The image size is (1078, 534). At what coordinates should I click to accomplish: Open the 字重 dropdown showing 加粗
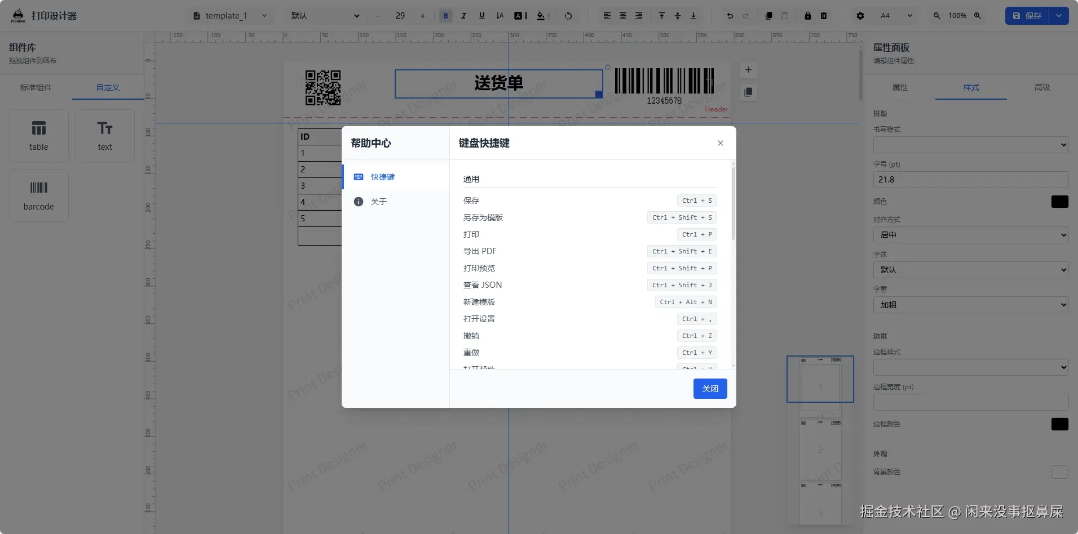[x=971, y=305]
